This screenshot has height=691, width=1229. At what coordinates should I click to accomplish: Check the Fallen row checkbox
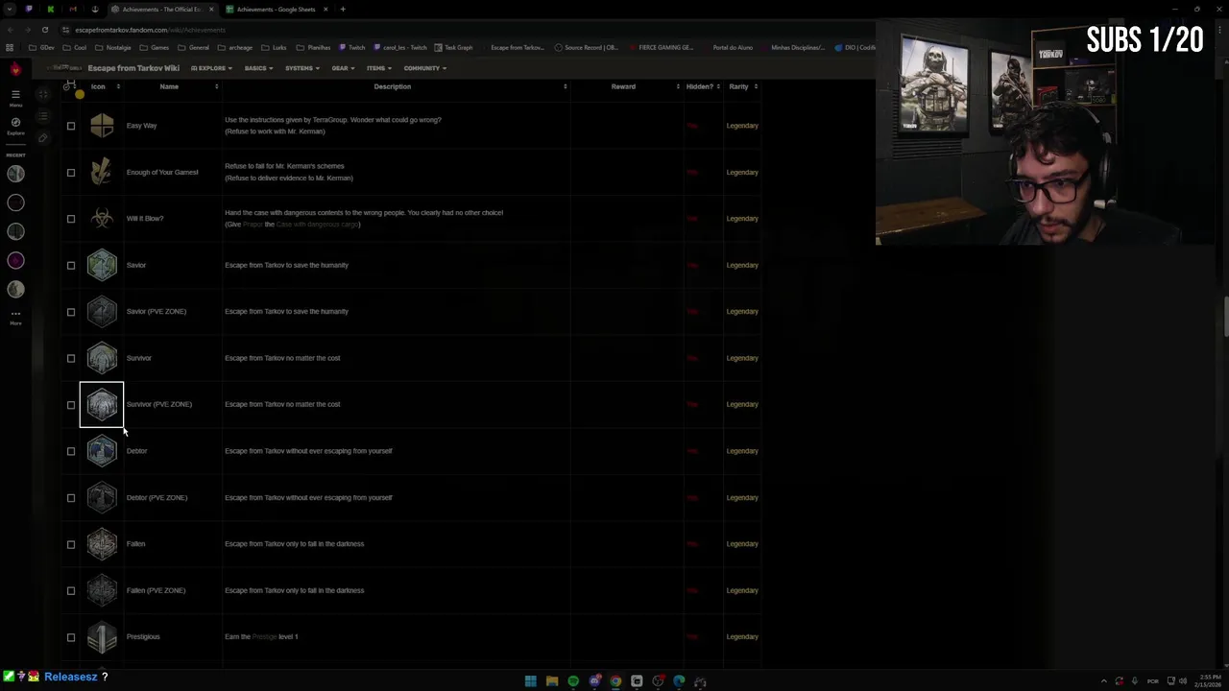71,544
